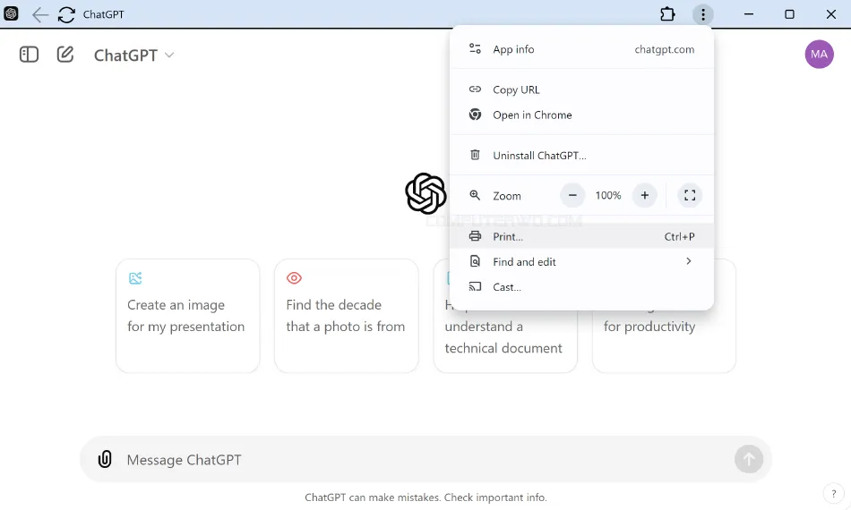Focus the Message ChatGPT input field
The width and height of the screenshot is (851, 510).
click(425, 460)
